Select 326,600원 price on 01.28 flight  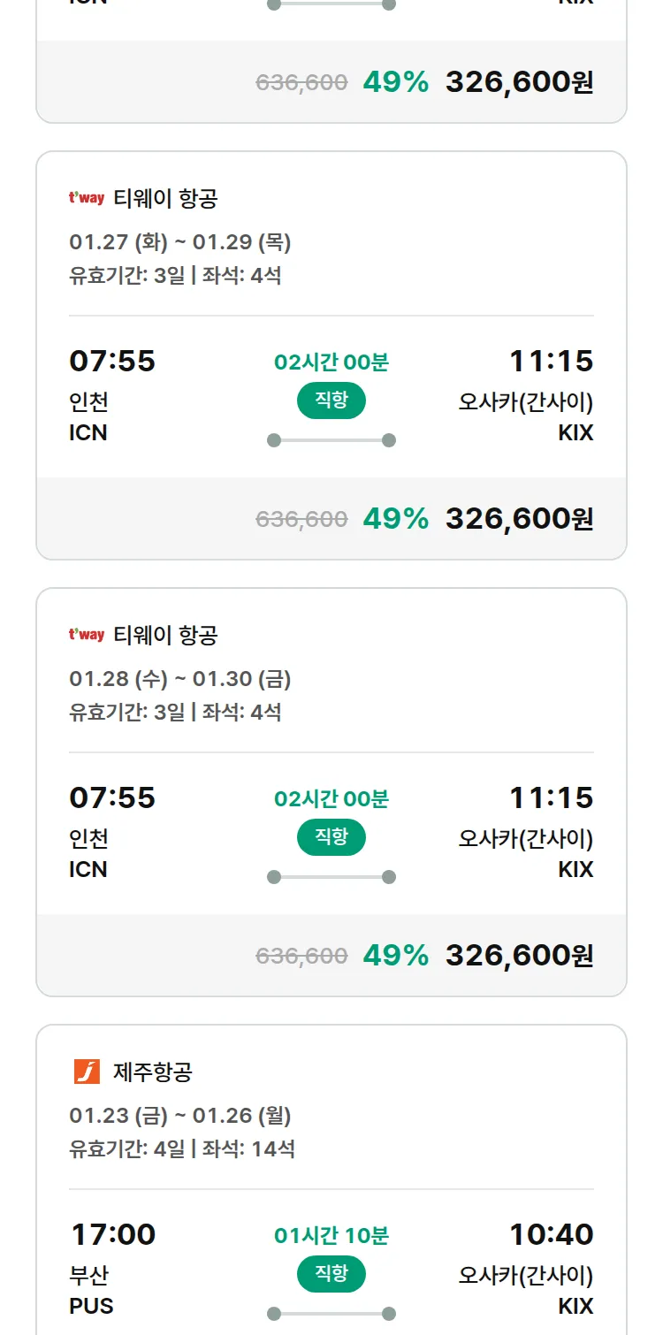[x=519, y=955]
